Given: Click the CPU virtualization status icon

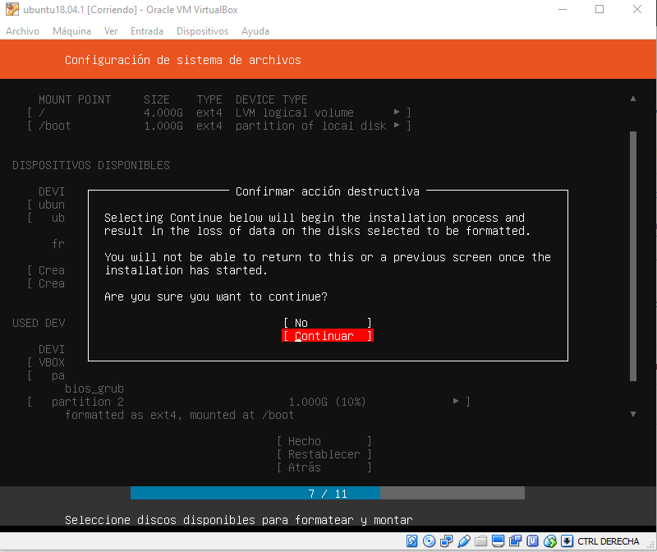Looking at the screenshot, I should tap(532, 541).
